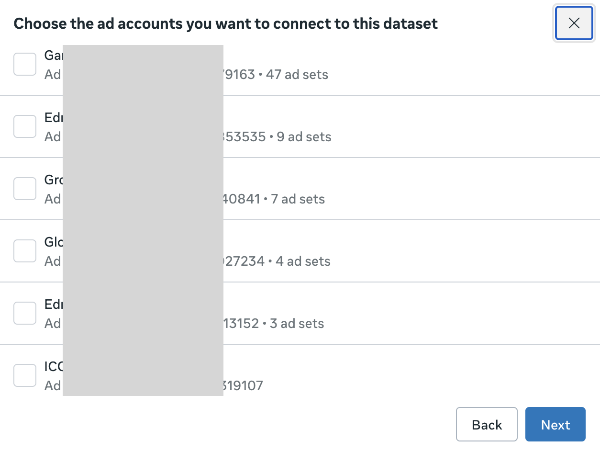This screenshot has height=452, width=600.
Task: Click the '3 ad sets' label
Action: pyautogui.click(x=297, y=324)
